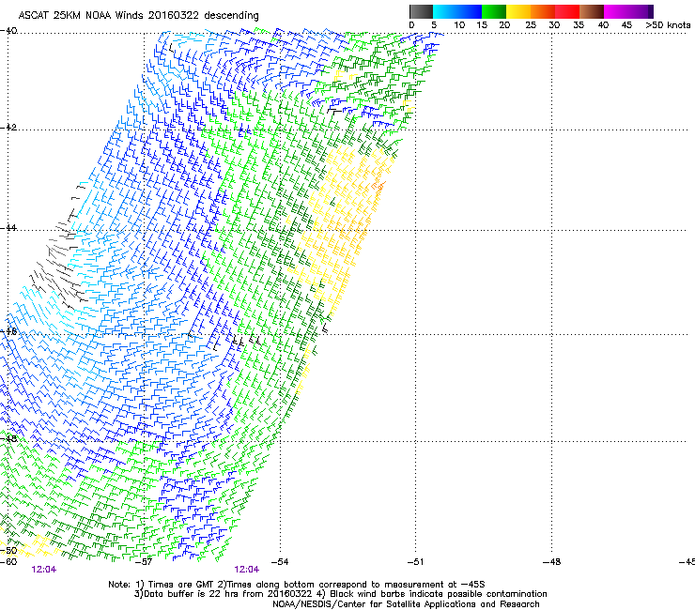Click the -48 longitude axis label
The image size is (695, 610).
(x=551, y=562)
